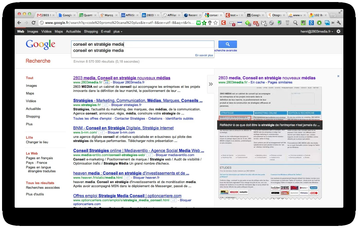358x228 pixels.
Task: Open the red C extension icon
Action: coord(224,23)
